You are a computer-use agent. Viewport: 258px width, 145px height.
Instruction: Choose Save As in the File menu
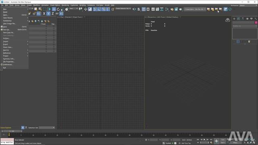[15, 29]
